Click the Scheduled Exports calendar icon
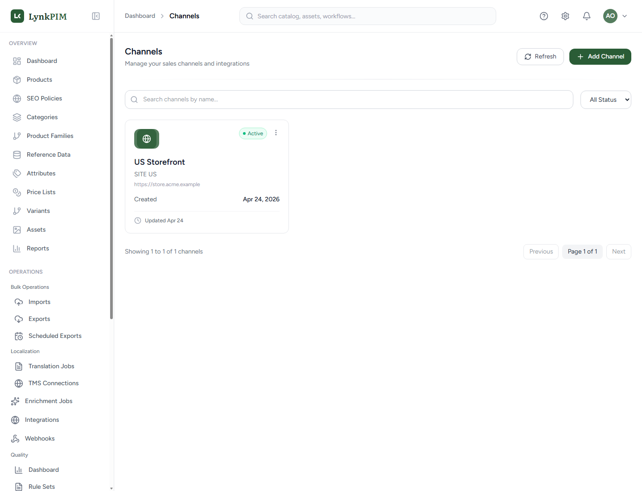The image size is (642, 491). (19, 336)
